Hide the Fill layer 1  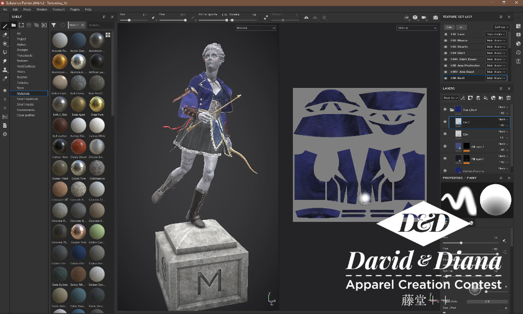[x=445, y=159]
